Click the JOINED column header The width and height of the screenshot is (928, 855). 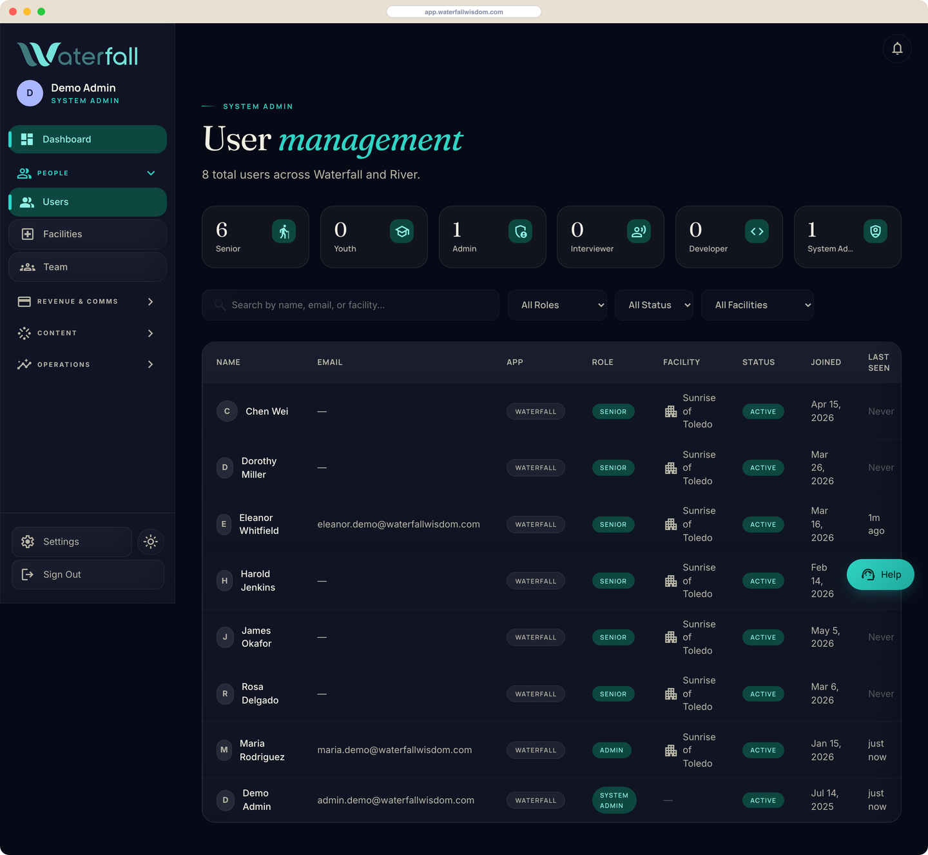coord(826,362)
